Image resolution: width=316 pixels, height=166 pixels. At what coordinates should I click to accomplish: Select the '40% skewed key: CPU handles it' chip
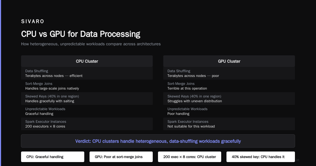click(x=258, y=157)
